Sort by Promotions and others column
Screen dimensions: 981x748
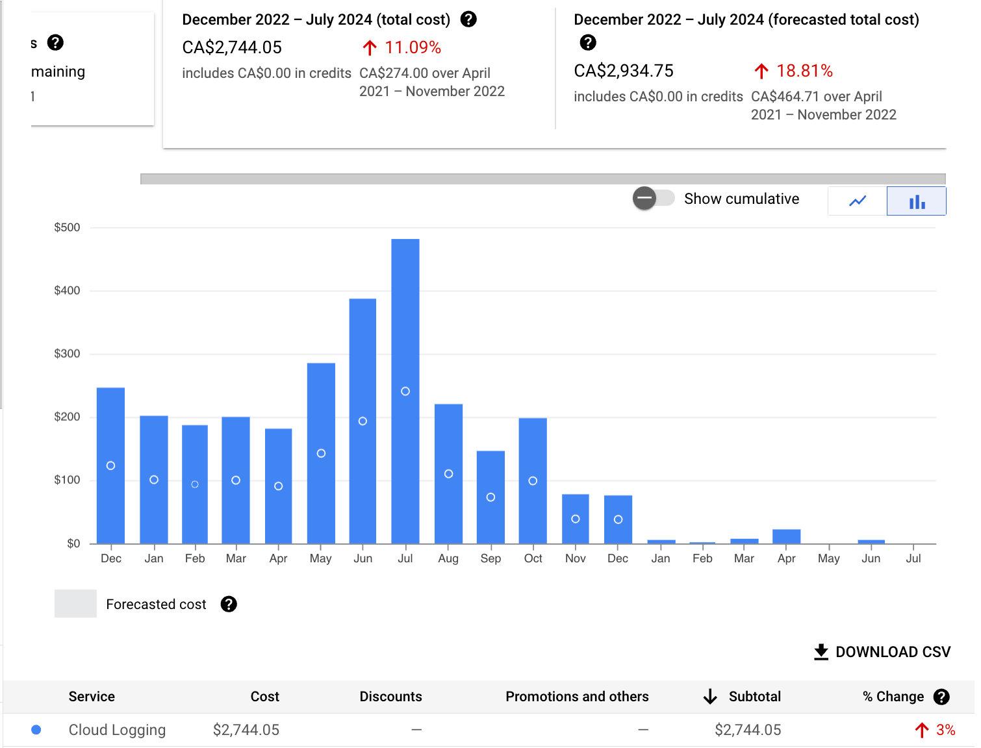[578, 697]
